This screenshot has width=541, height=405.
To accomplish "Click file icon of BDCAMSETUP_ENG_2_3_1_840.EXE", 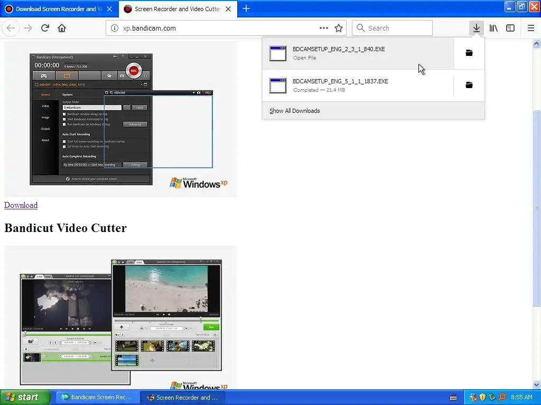I will click(x=278, y=53).
